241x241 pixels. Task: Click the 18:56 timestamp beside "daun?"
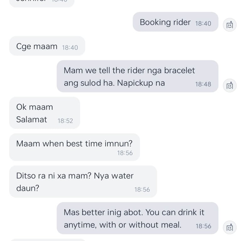point(142,190)
